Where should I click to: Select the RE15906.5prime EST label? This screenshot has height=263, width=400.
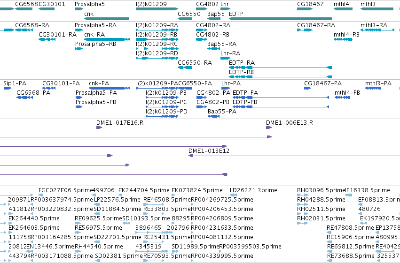(351, 237)
